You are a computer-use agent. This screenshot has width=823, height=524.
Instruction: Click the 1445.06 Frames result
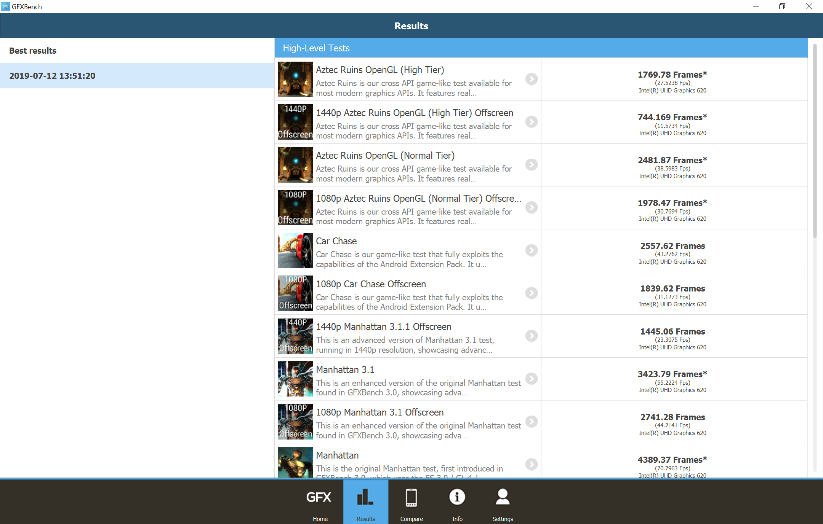tap(672, 331)
